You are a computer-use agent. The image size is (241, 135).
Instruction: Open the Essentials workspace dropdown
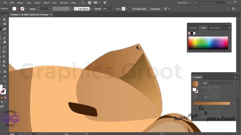(x=184, y=3)
